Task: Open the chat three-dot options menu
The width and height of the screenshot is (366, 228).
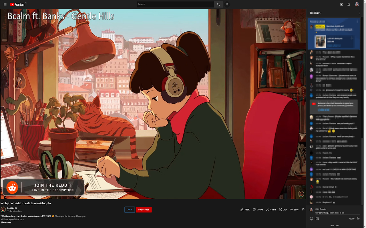Action: (359, 13)
